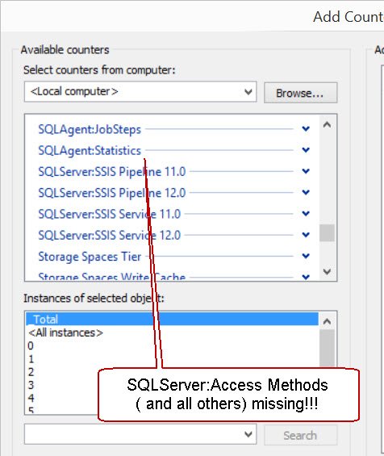Click counters list scroll down arrow
The height and width of the screenshot is (456, 384).
[327, 272]
